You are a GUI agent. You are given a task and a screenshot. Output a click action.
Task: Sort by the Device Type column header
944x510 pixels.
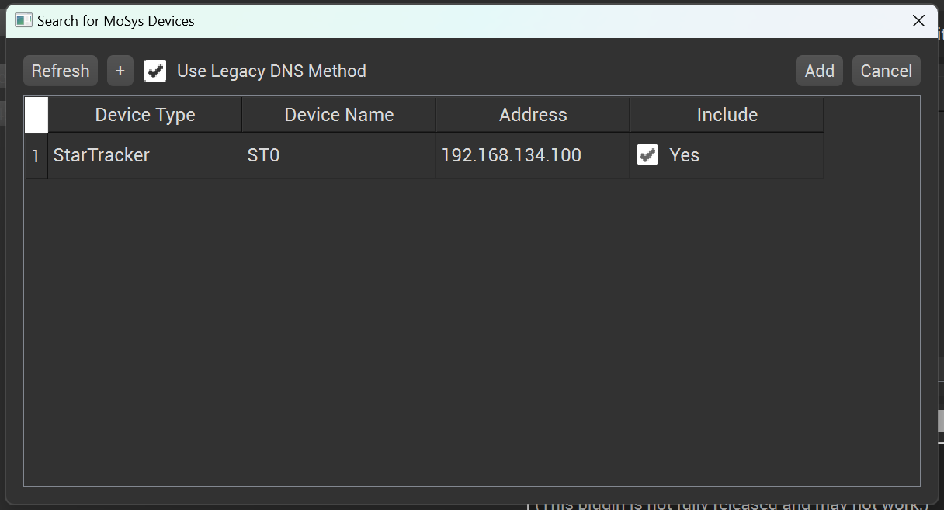pos(144,115)
